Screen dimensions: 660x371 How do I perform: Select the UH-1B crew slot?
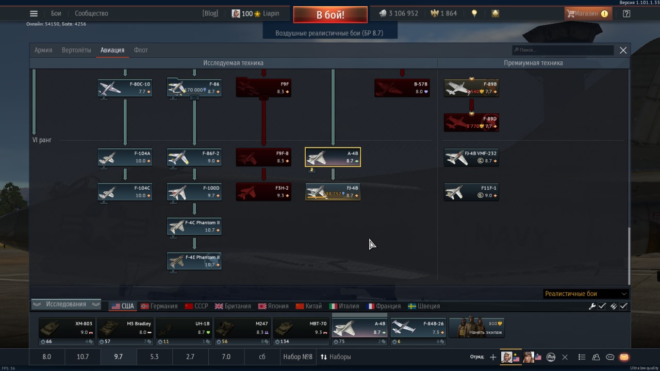(x=183, y=331)
